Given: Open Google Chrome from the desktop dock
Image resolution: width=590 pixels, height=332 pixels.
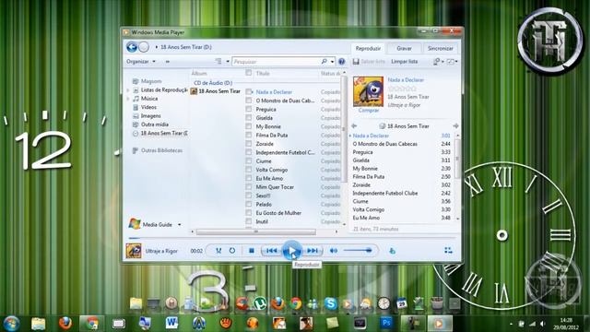Looking at the screenshot, I should 295,303.
